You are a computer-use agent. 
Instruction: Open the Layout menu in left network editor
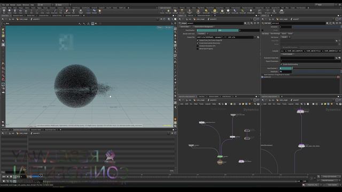[x=208, y=104]
